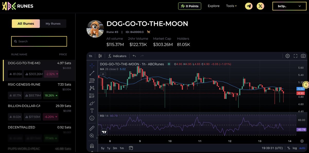Open chart settings via the gear icon
Viewport: 309px width, 153px height.
click(287, 56)
